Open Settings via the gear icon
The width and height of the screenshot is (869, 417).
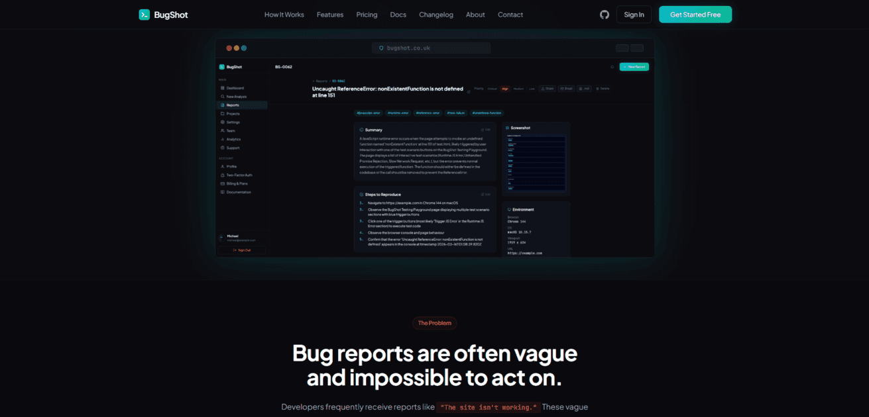(235, 122)
